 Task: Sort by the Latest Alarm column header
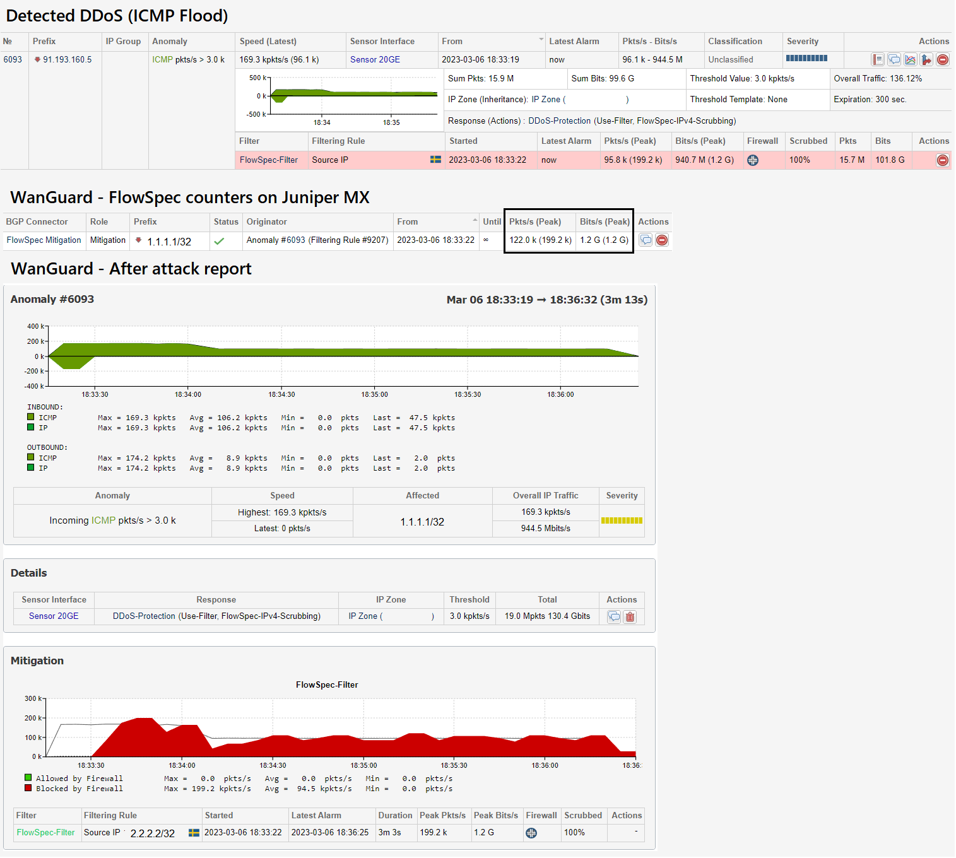[573, 41]
